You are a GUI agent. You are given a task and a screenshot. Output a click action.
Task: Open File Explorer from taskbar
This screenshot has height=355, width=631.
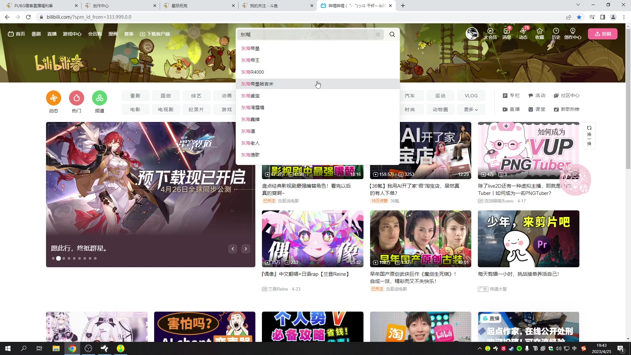click(56, 348)
